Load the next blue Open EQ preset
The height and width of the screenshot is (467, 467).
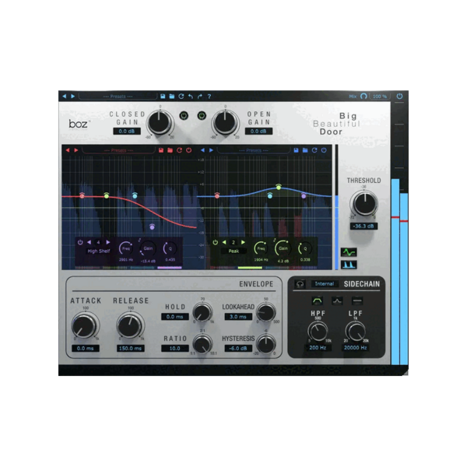[x=211, y=150]
